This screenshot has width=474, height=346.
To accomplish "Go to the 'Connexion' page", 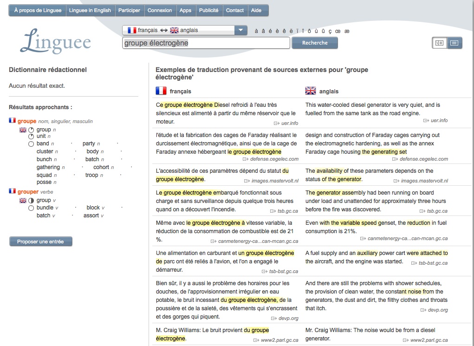I will [160, 10].
